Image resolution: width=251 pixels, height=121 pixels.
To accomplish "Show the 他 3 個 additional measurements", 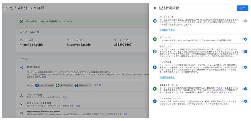I will click(98, 85).
